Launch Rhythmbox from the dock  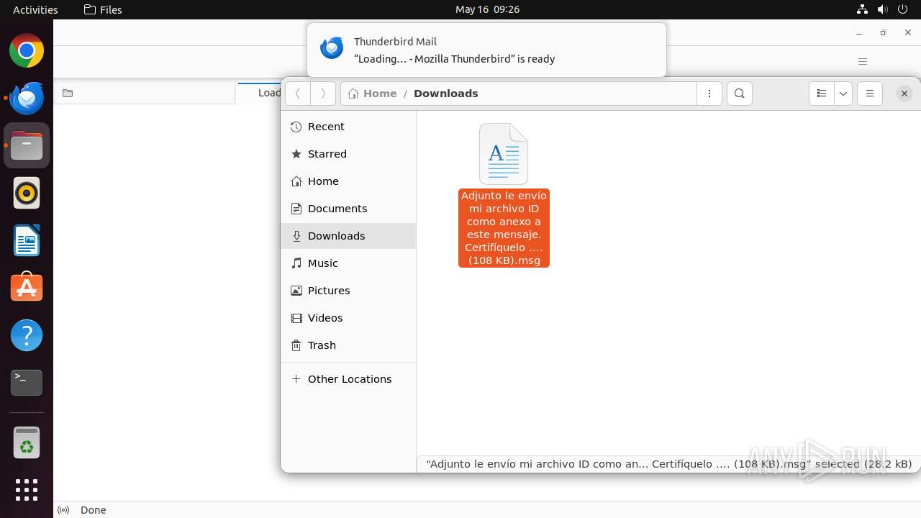(27, 194)
